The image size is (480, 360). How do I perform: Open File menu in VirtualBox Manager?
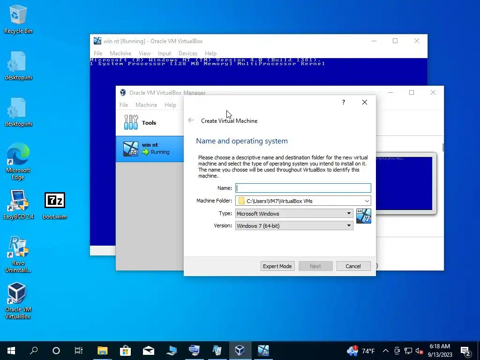(x=124, y=105)
